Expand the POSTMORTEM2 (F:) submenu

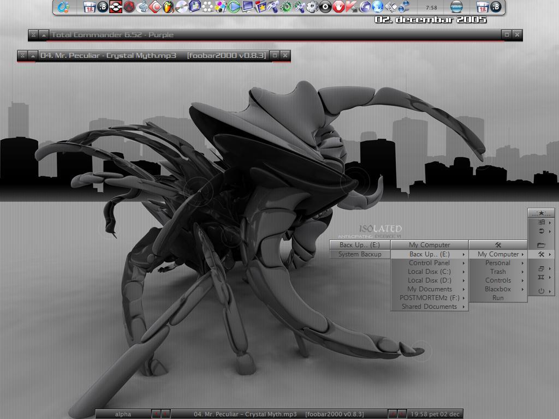(430, 298)
